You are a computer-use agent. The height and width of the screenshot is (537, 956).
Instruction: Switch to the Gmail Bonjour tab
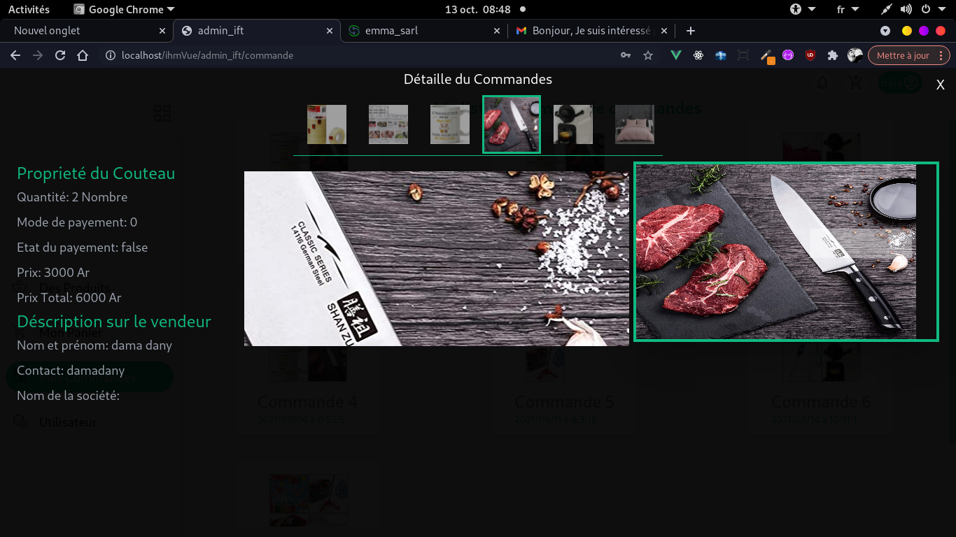click(x=591, y=31)
